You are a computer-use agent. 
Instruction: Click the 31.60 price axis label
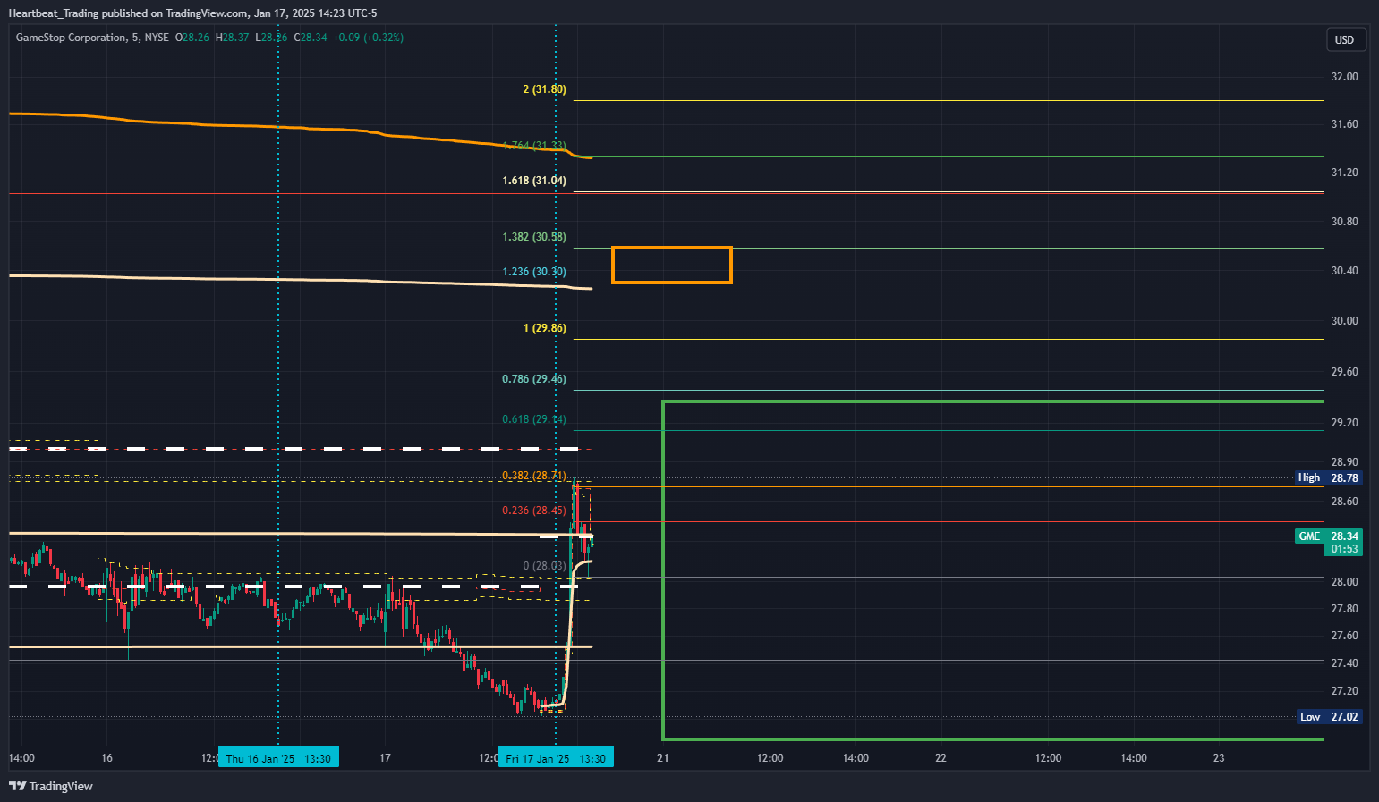pos(1344,124)
